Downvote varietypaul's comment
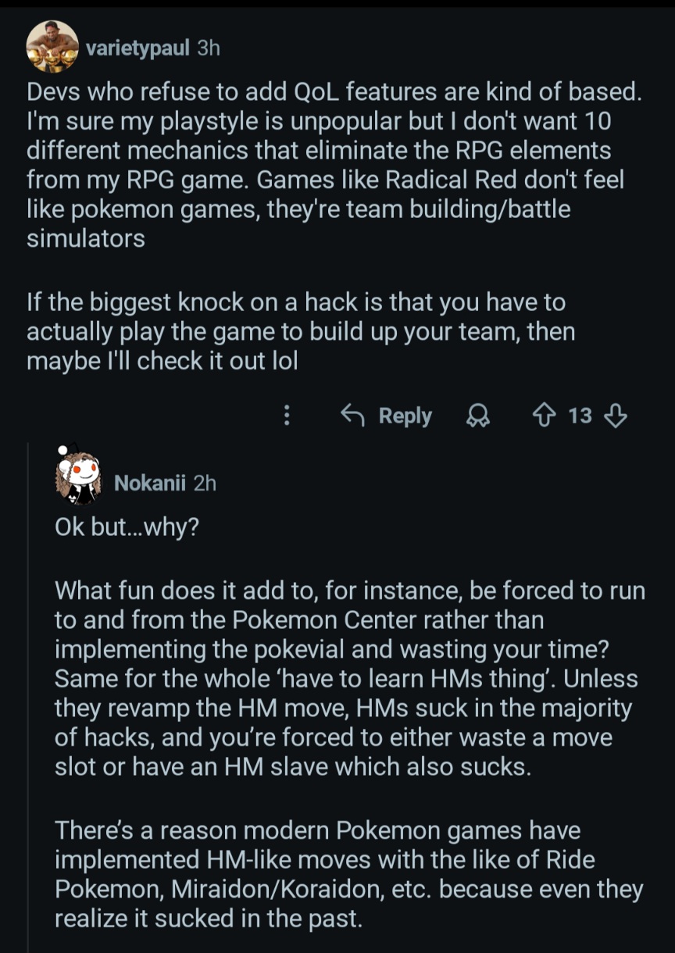Viewport: 675px width, 953px height. (x=616, y=416)
